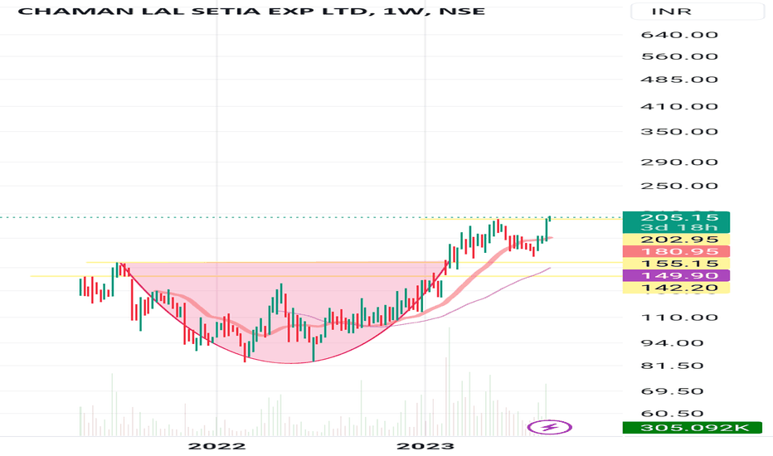This screenshot has height=456, width=773.
Task: Click the 142.20 yellow price label
Action: pyautogui.click(x=676, y=288)
